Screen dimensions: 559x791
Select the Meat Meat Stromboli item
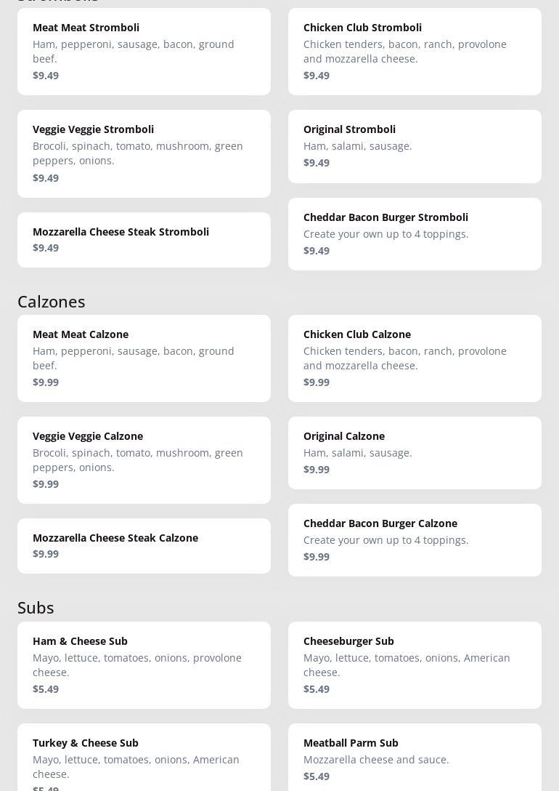[144, 52]
